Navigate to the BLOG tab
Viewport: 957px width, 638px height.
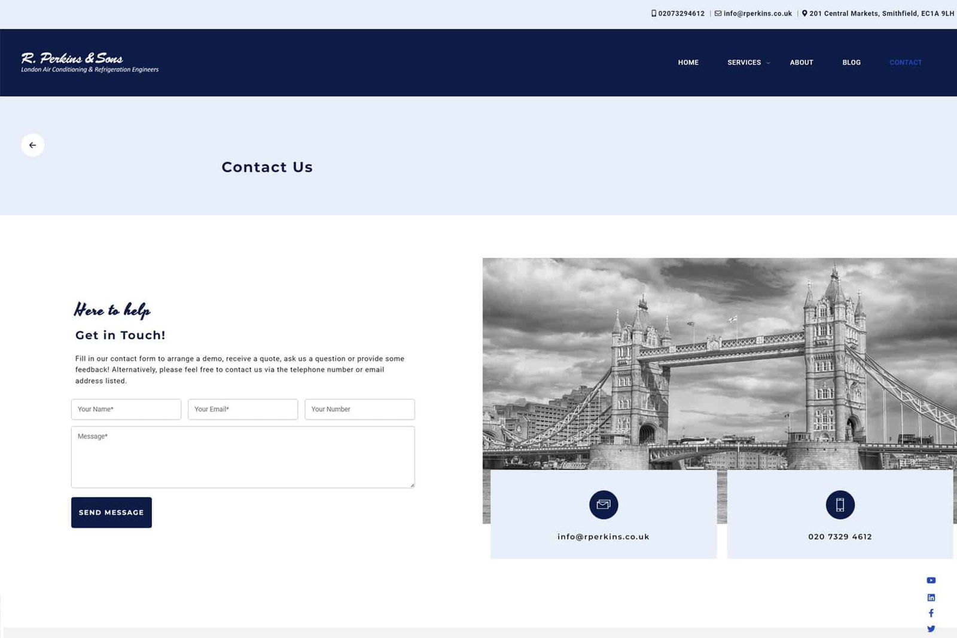pyautogui.click(x=851, y=62)
